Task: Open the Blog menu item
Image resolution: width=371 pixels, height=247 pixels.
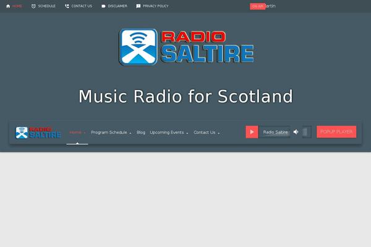Action: [x=141, y=132]
